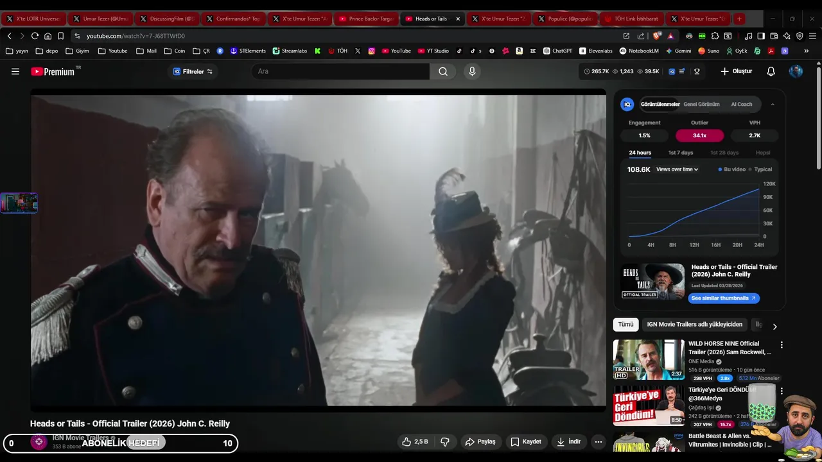This screenshot has width=822, height=462.
Task: Open the ChatGPT bookmark
Action: (x=557, y=51)
